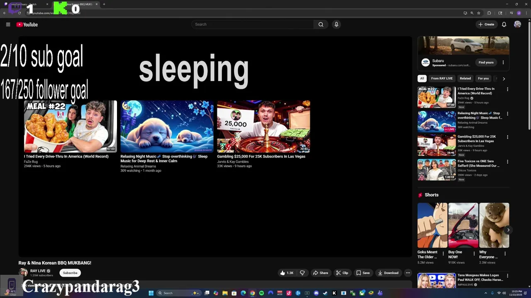This screenshot has height=298, width=531.
Task: Open Steam from the taskbar
Action: tap(325, 293)
